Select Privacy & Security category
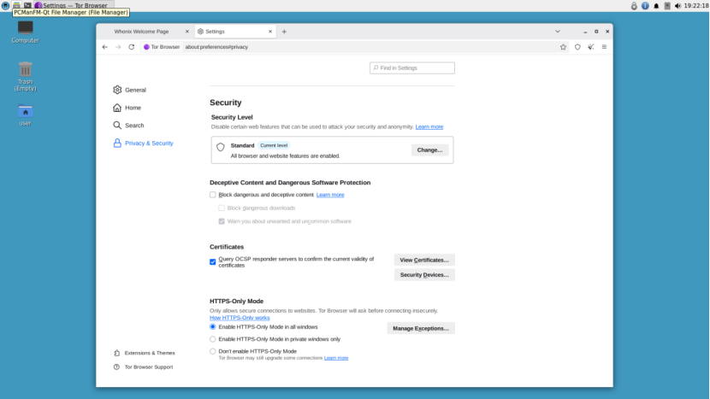Screen dimensions: 710x399 coord(143,144)
